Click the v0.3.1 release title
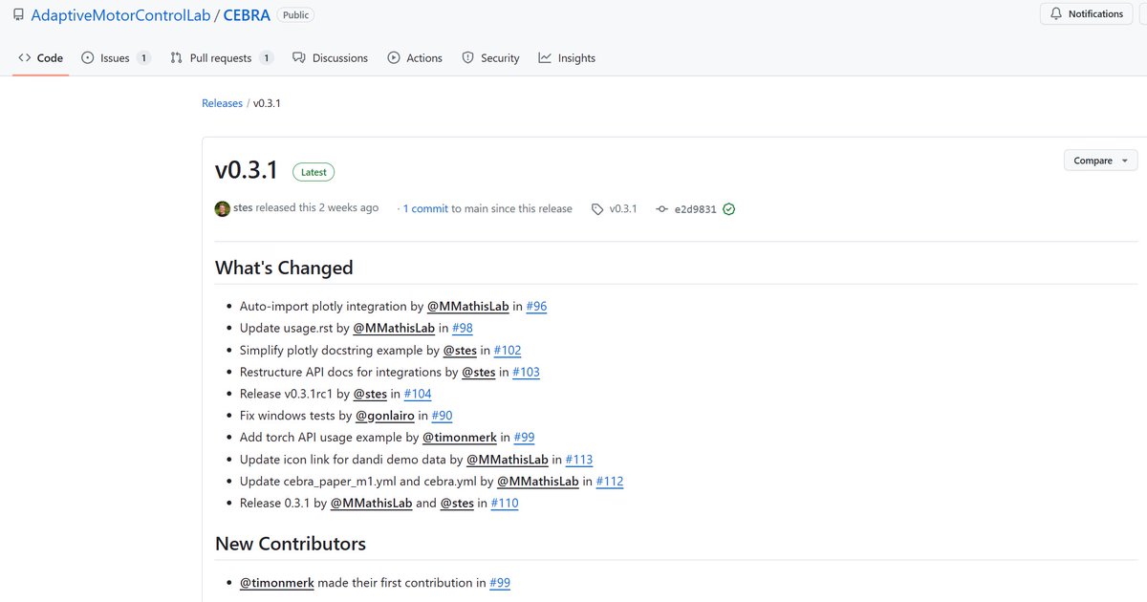Screen dimensions: 1147x602 click(247, 170)
